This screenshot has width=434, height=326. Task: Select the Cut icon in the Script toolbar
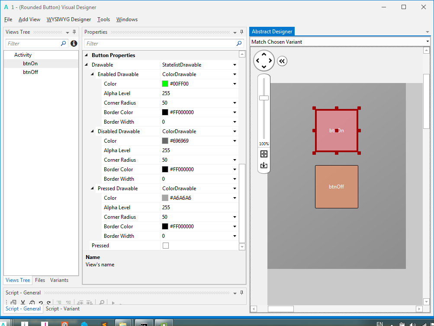23,302
